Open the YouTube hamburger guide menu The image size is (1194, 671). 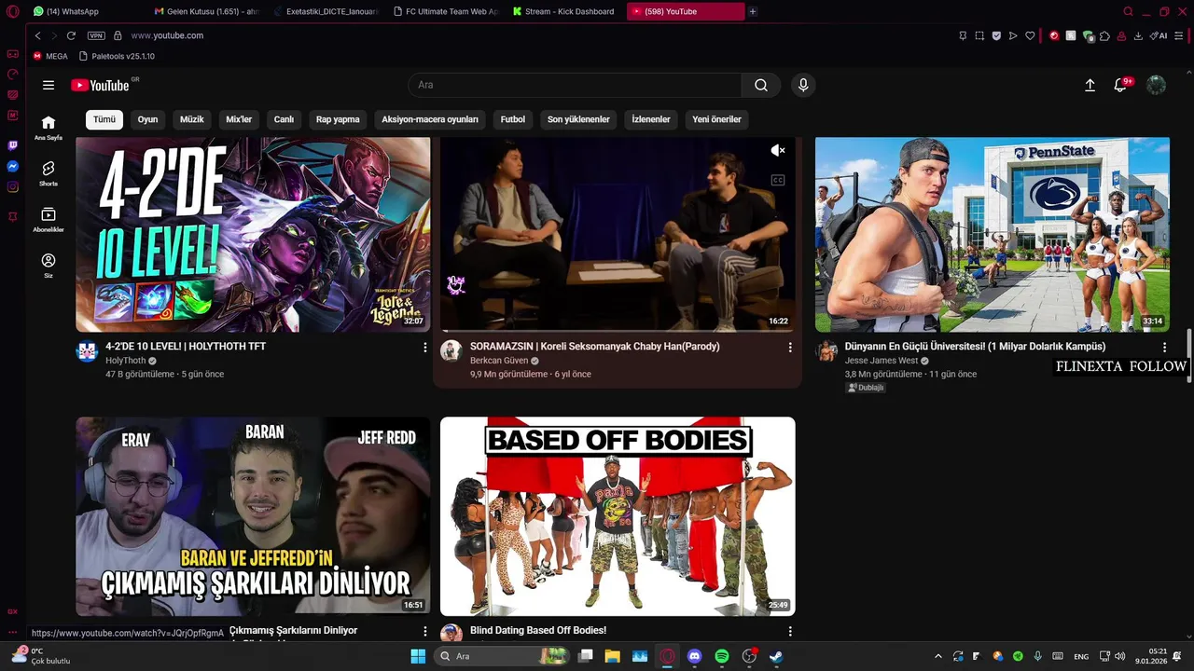[x=49, y=85]
